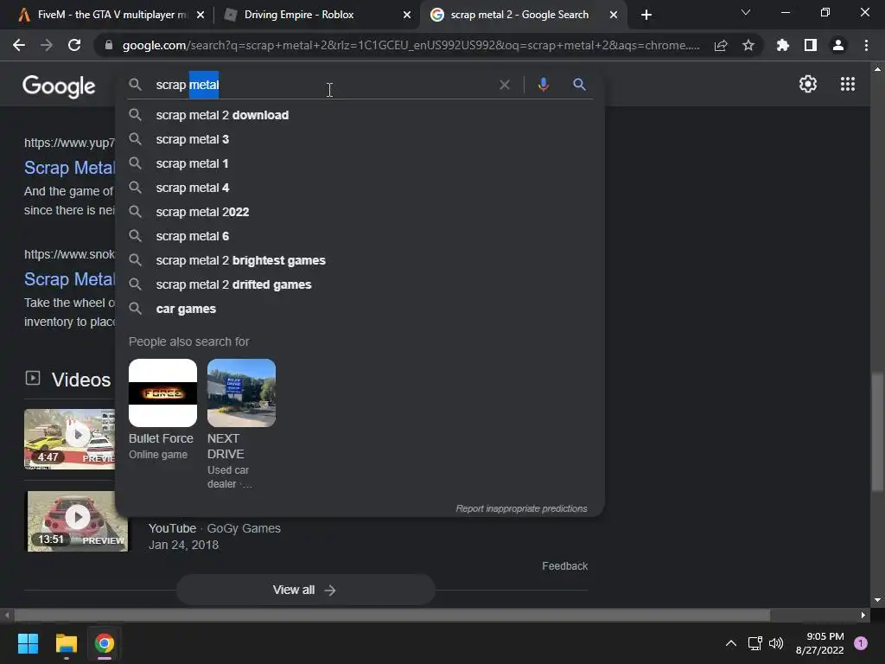885x664 pixels.
Task: Open the Google apps grid
Action: tap(848, 84)
